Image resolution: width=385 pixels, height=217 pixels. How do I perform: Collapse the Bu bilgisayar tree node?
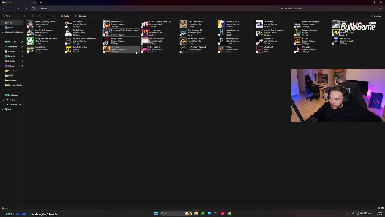(x=2, y=95)
